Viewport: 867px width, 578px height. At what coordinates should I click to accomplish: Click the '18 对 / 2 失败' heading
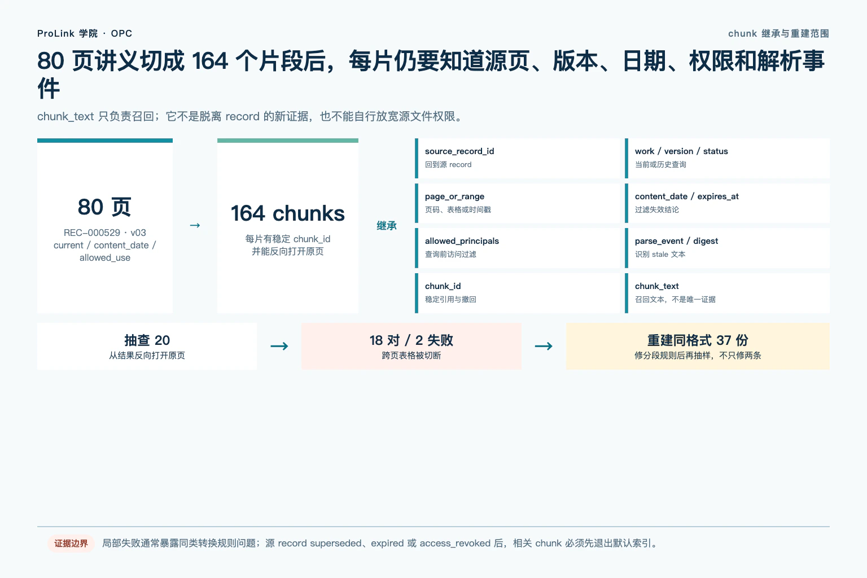tap(411, 340)
